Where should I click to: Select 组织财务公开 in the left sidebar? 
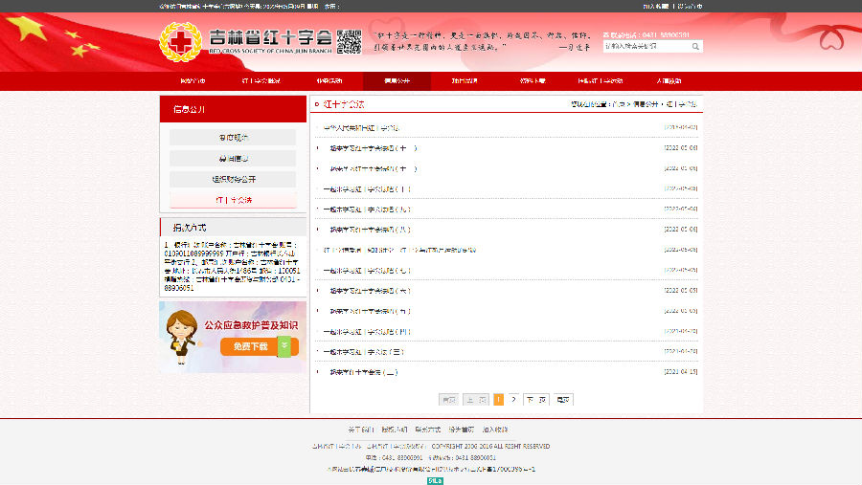tap(233, 179)
